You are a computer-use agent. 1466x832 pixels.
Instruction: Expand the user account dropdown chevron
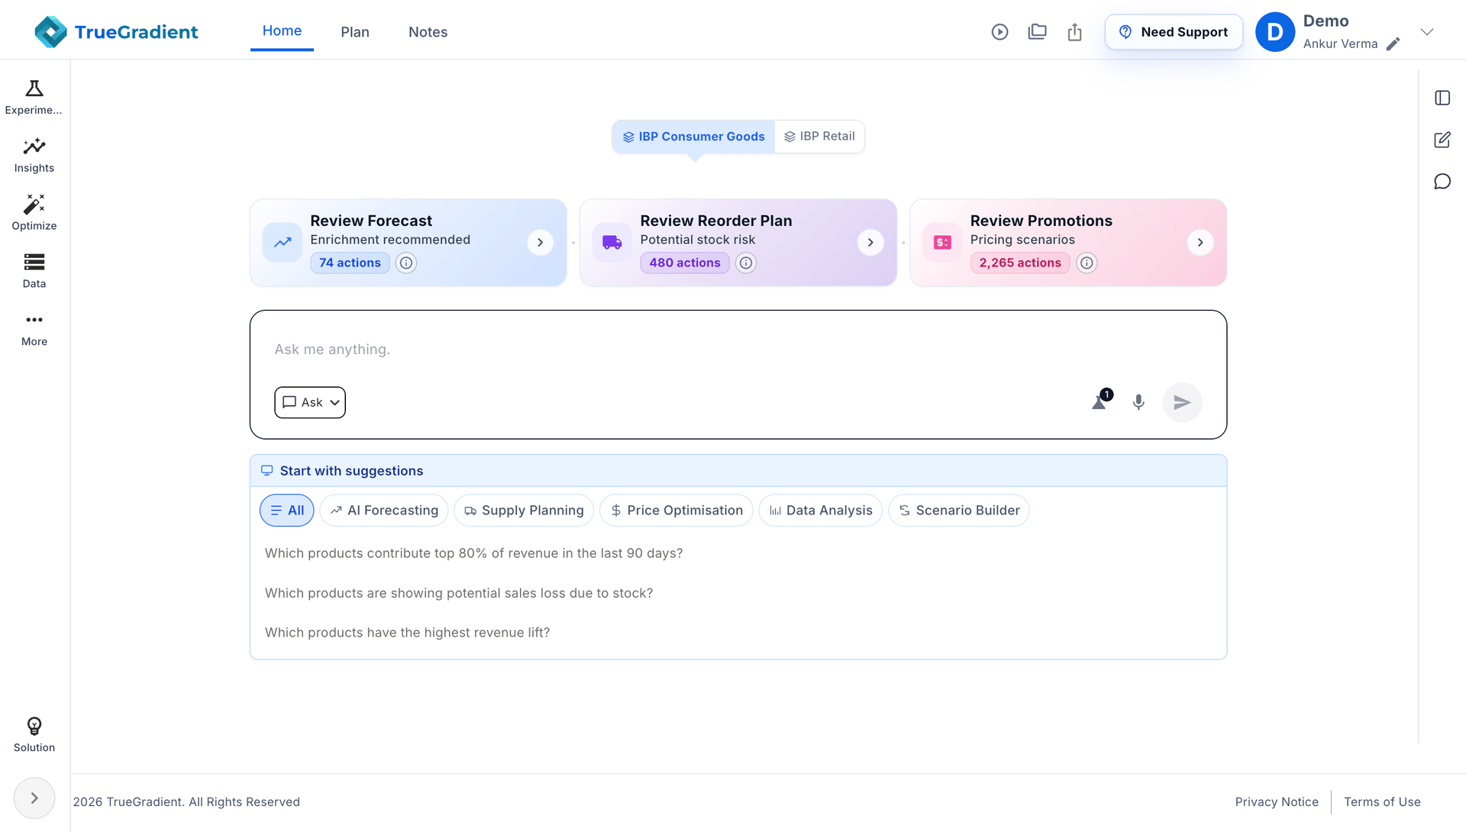(x=1427, y=32)
